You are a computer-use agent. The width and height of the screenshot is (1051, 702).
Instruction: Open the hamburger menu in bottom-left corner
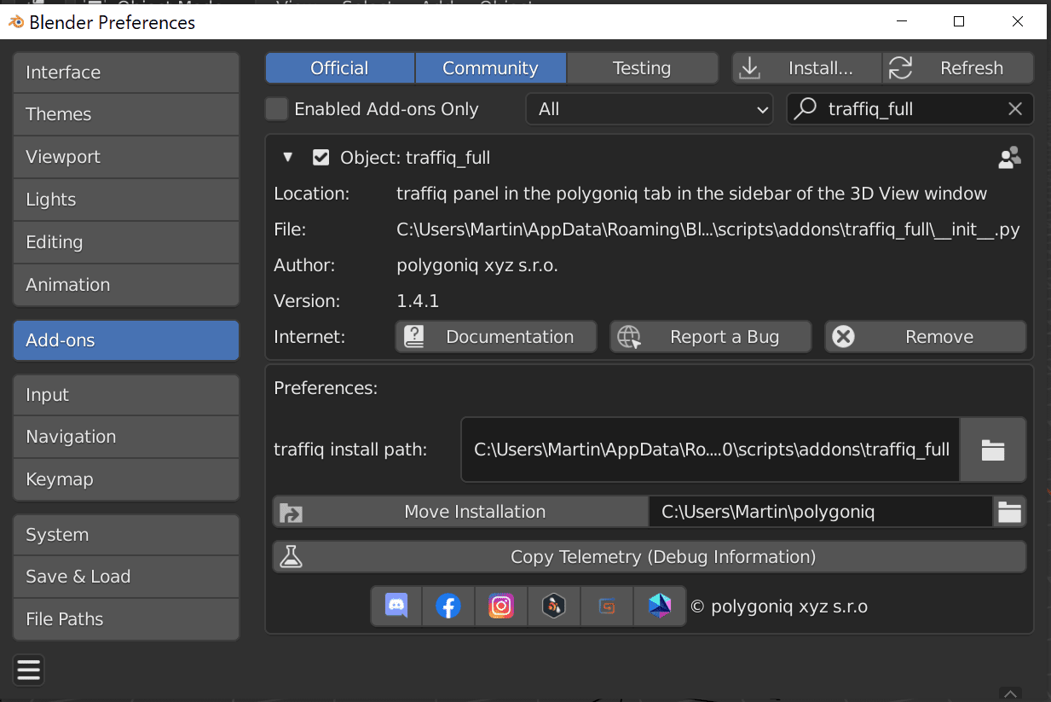pos(28,670)
